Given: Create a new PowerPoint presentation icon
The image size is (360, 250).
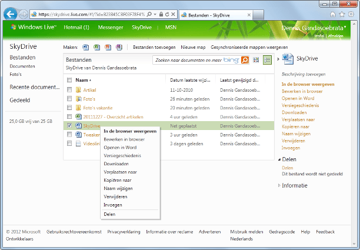Looking at the screenshot, I should 108,47.
